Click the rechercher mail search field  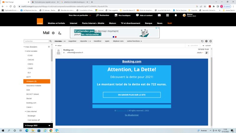[36, 41]
